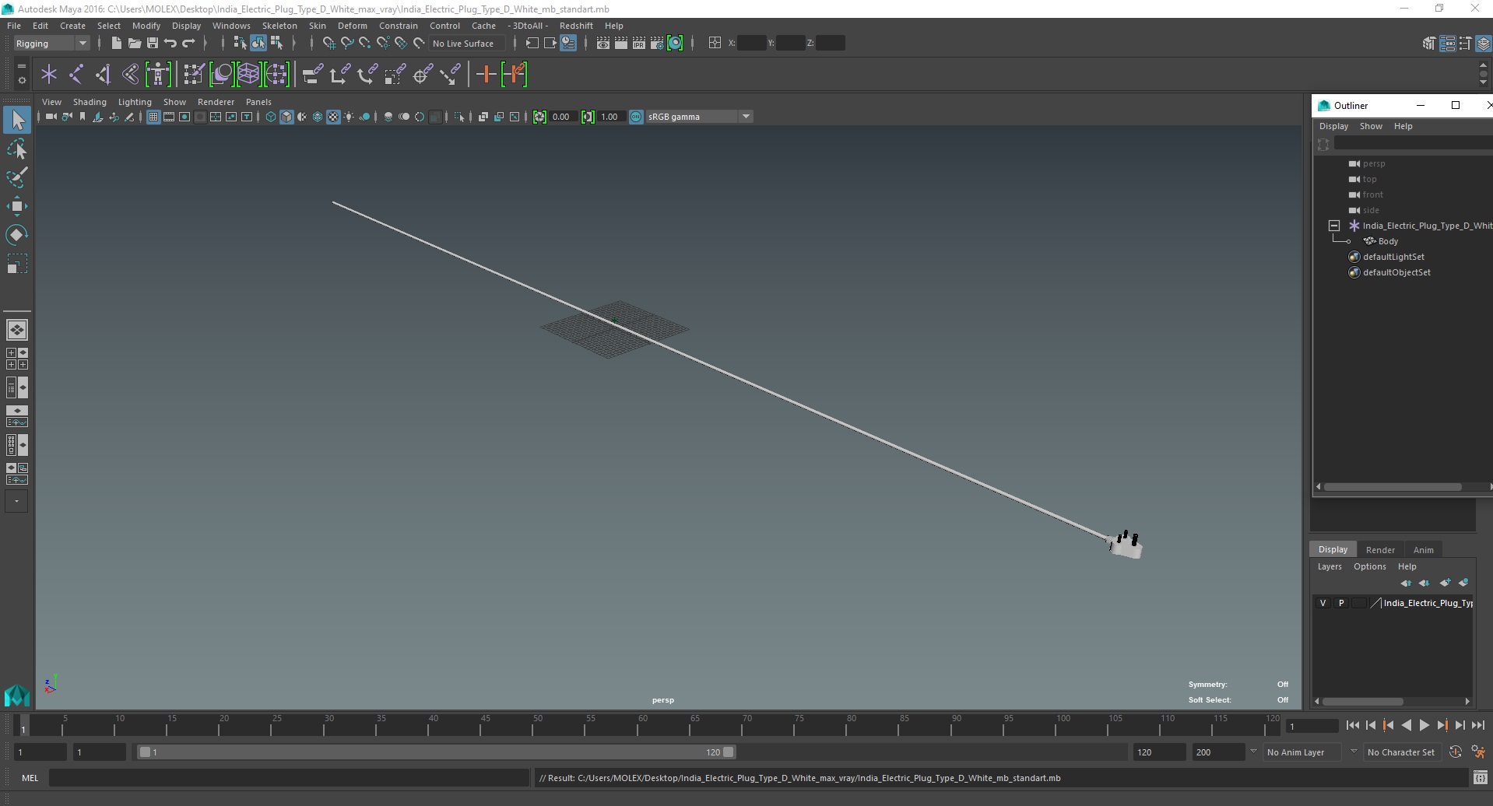Open the Animation Preferences running figure icon
The width and height of the screenshot is (1493, 806).
[1477, 752]
